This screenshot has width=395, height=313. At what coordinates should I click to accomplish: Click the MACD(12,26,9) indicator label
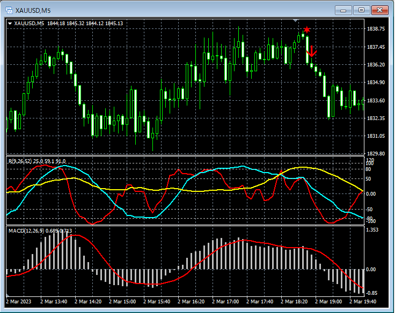[x=26, y=231]
